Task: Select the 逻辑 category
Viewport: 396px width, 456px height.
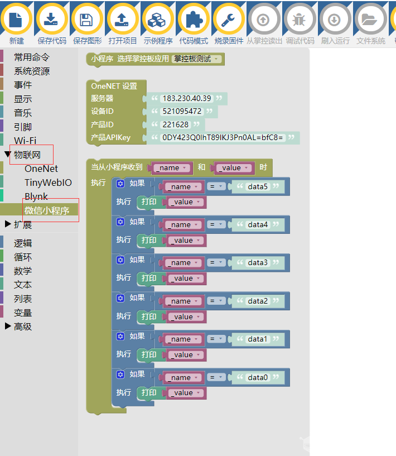Action: pos(23,243)
